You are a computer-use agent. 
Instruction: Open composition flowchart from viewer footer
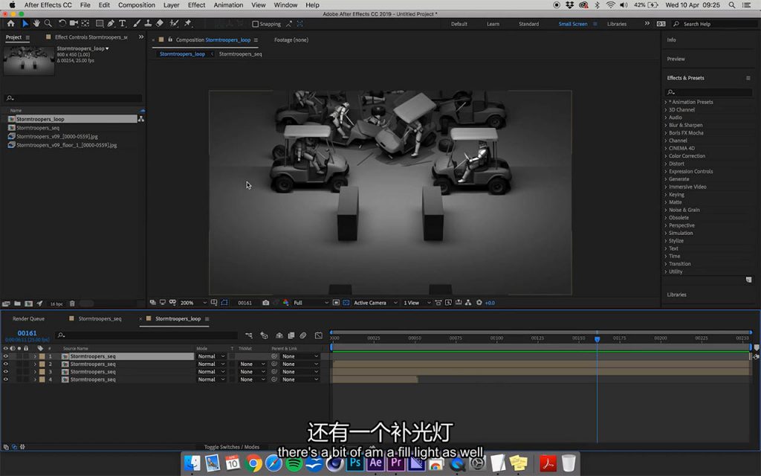coord(468,303)
